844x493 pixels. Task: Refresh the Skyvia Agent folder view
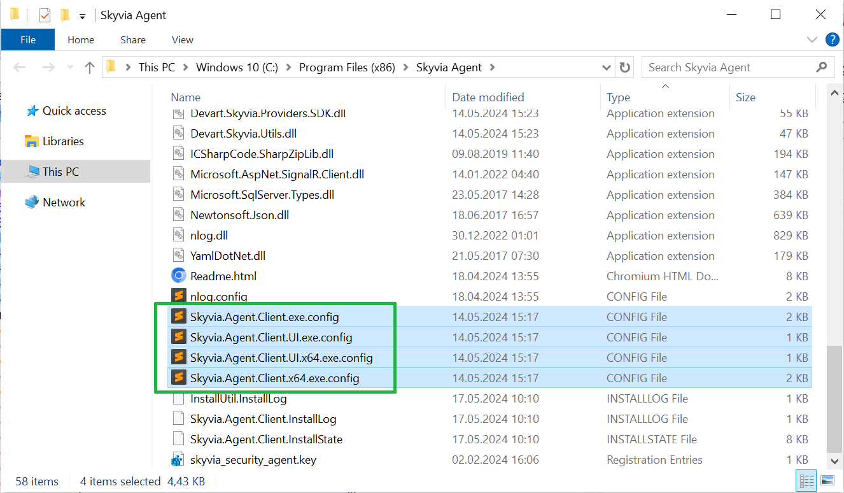pyautogui.click(x=624, y=67)
